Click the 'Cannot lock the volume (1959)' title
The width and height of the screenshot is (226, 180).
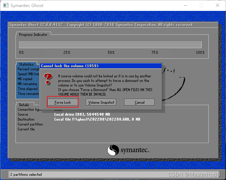[70, 66]
